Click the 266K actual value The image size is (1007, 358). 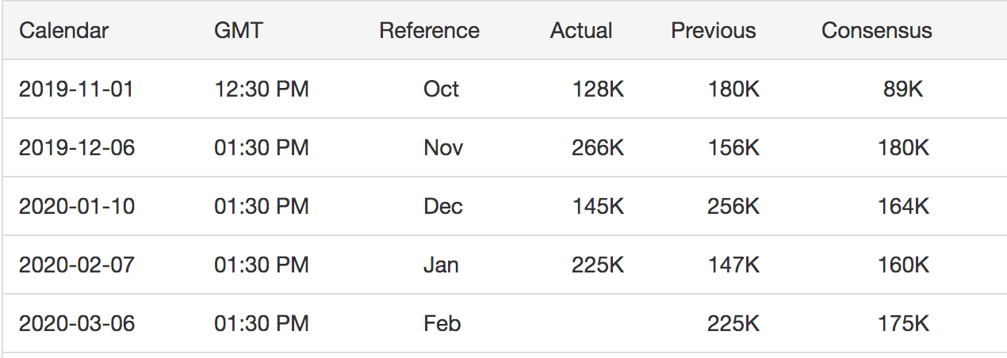coord(598,148)
